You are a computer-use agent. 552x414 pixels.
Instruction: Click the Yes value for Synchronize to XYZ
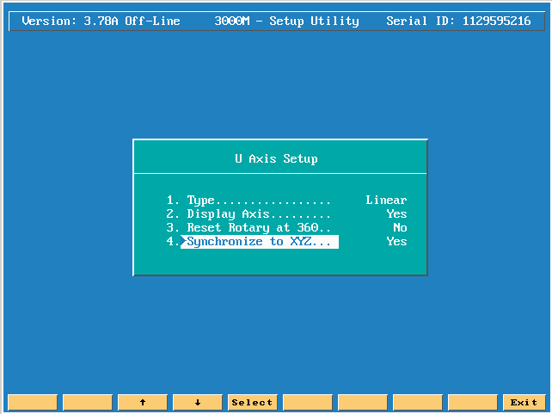pos(396,241)
